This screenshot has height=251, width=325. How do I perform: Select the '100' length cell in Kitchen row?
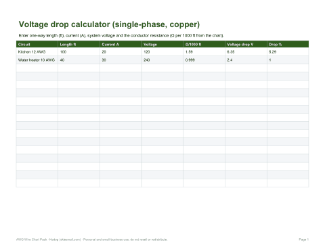[x=79, y=52]
